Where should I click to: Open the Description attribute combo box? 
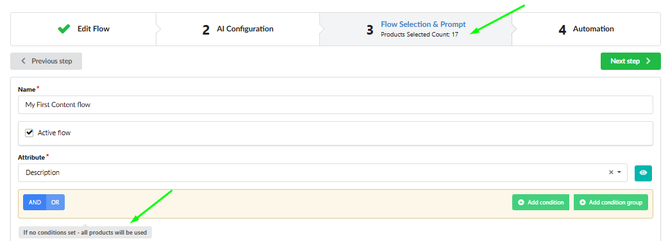322,173
